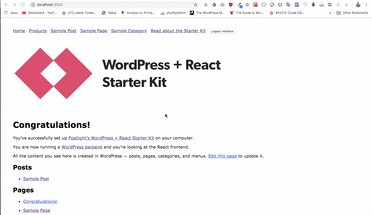Click the browser forward arrow

tap(14, 5)
